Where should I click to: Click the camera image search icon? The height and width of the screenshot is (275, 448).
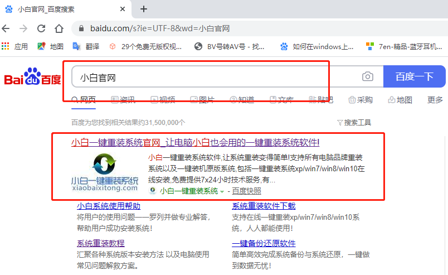click(367, 77)
